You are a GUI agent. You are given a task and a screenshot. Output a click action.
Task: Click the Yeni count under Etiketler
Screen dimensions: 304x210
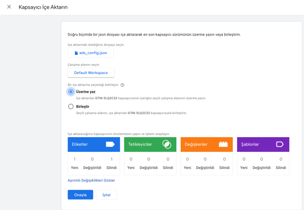click(x=74, y=159)
